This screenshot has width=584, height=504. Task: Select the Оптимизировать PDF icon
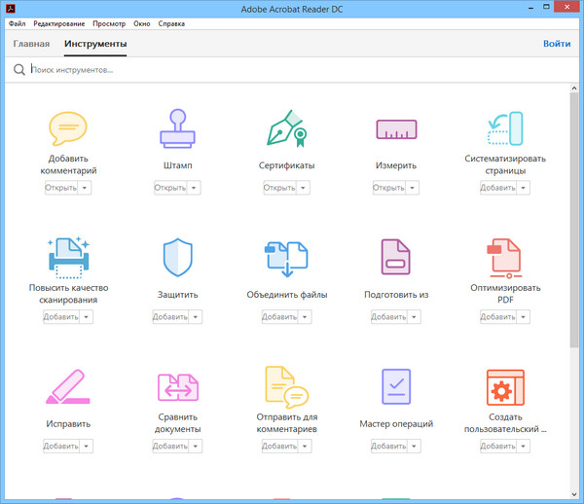click(x=505, y=258)
